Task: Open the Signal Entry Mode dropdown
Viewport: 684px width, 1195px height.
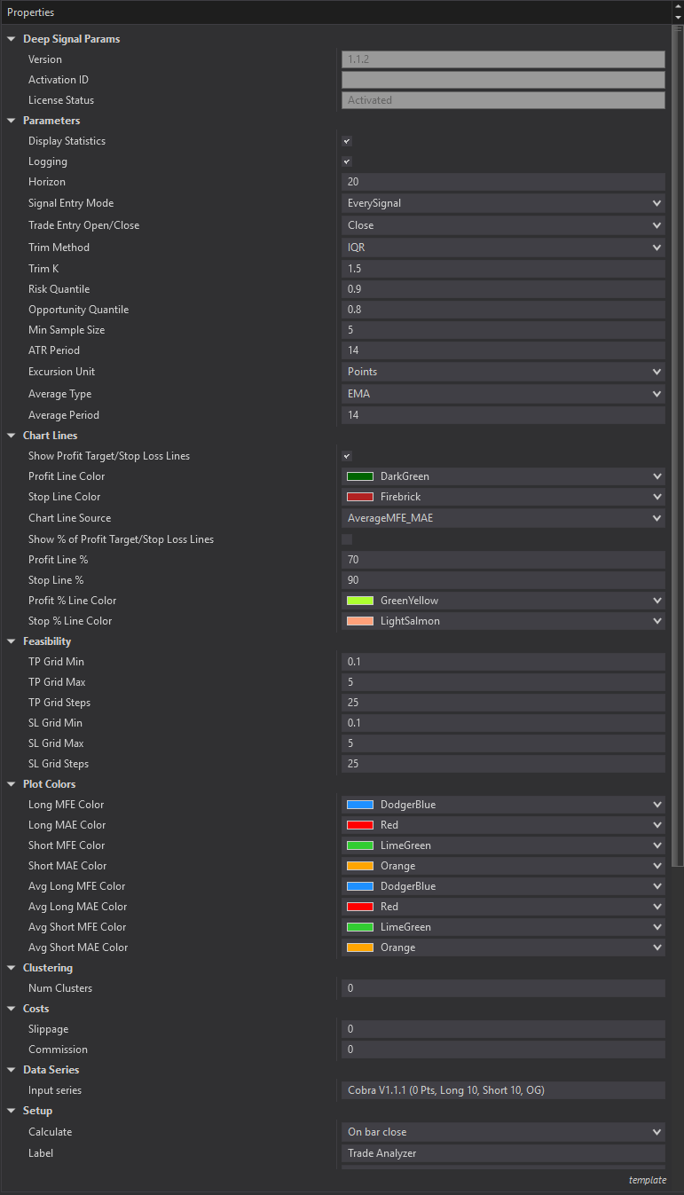Action: 502,203
